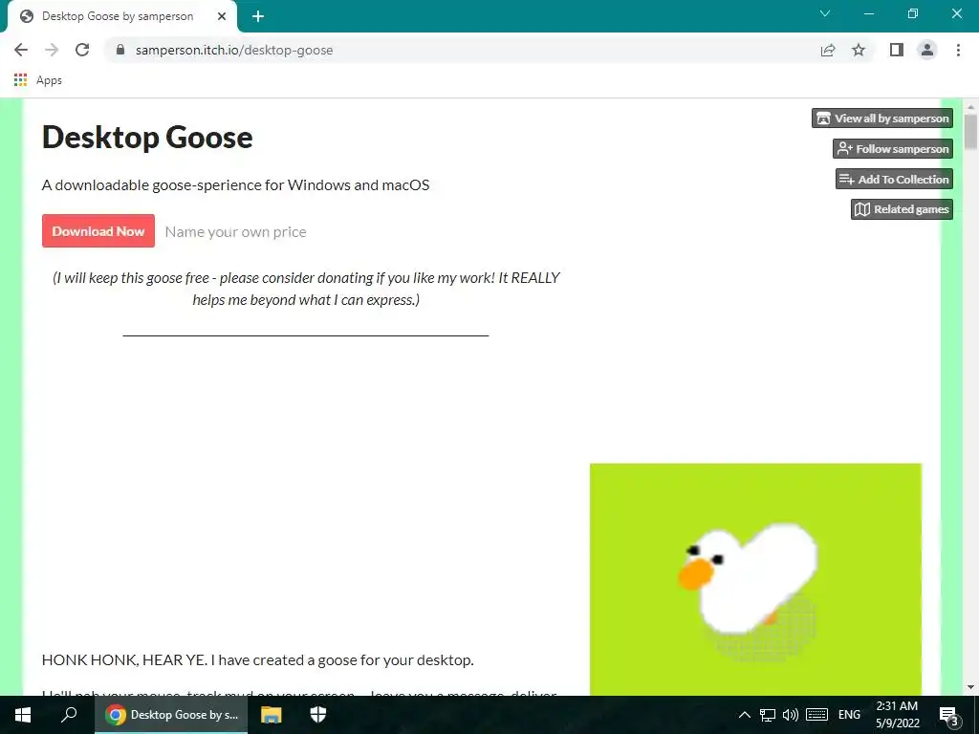Share this page via share icon
Screen dimensions: 979x734
click(828, 50)
